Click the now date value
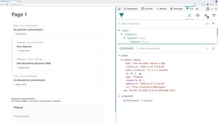 (152, 90)
